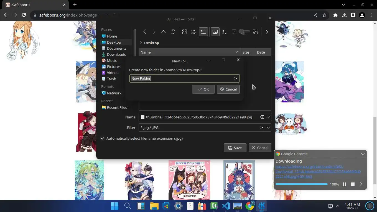Switch to compact view mode

[x=194, y=32]
